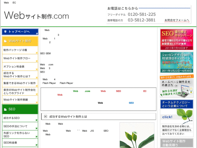This screenshot has height=148, width=197.
Task: Open オプション料金表 sidebar entry
Action: click(x=20, y=67)
